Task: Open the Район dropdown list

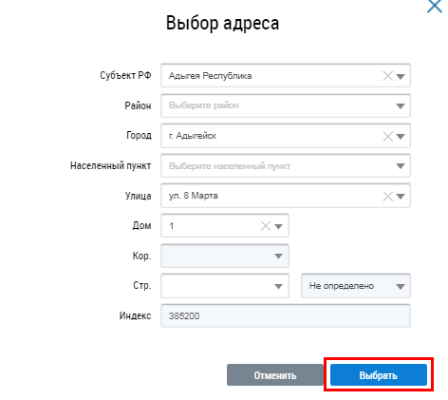Action: [x=286, y=105]
